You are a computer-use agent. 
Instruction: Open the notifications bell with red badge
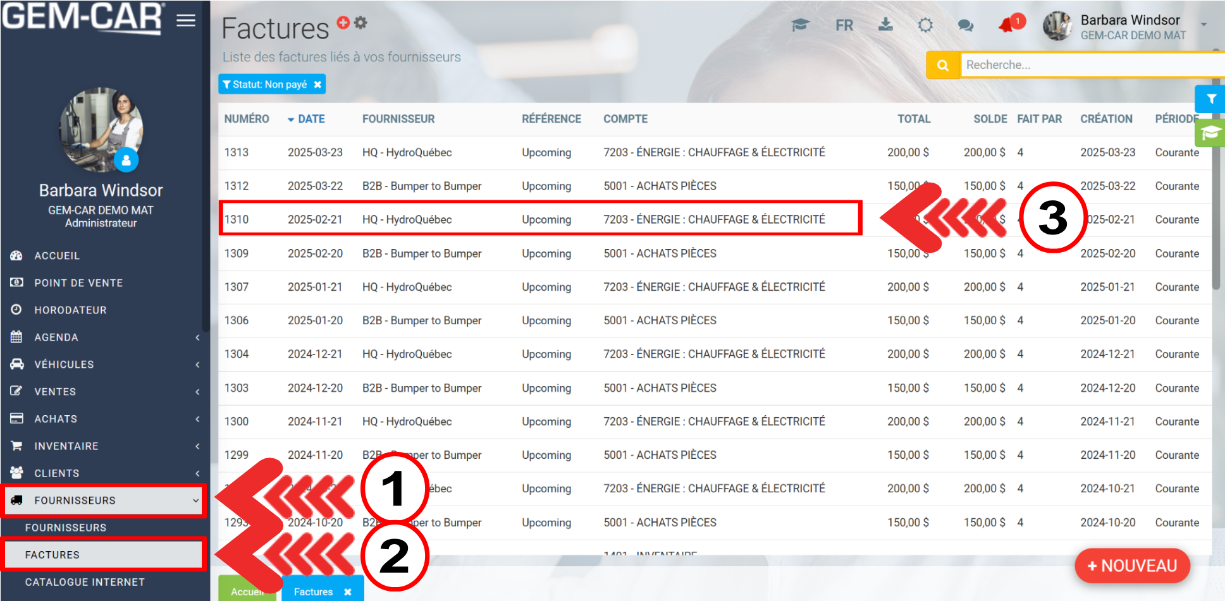1007,25
